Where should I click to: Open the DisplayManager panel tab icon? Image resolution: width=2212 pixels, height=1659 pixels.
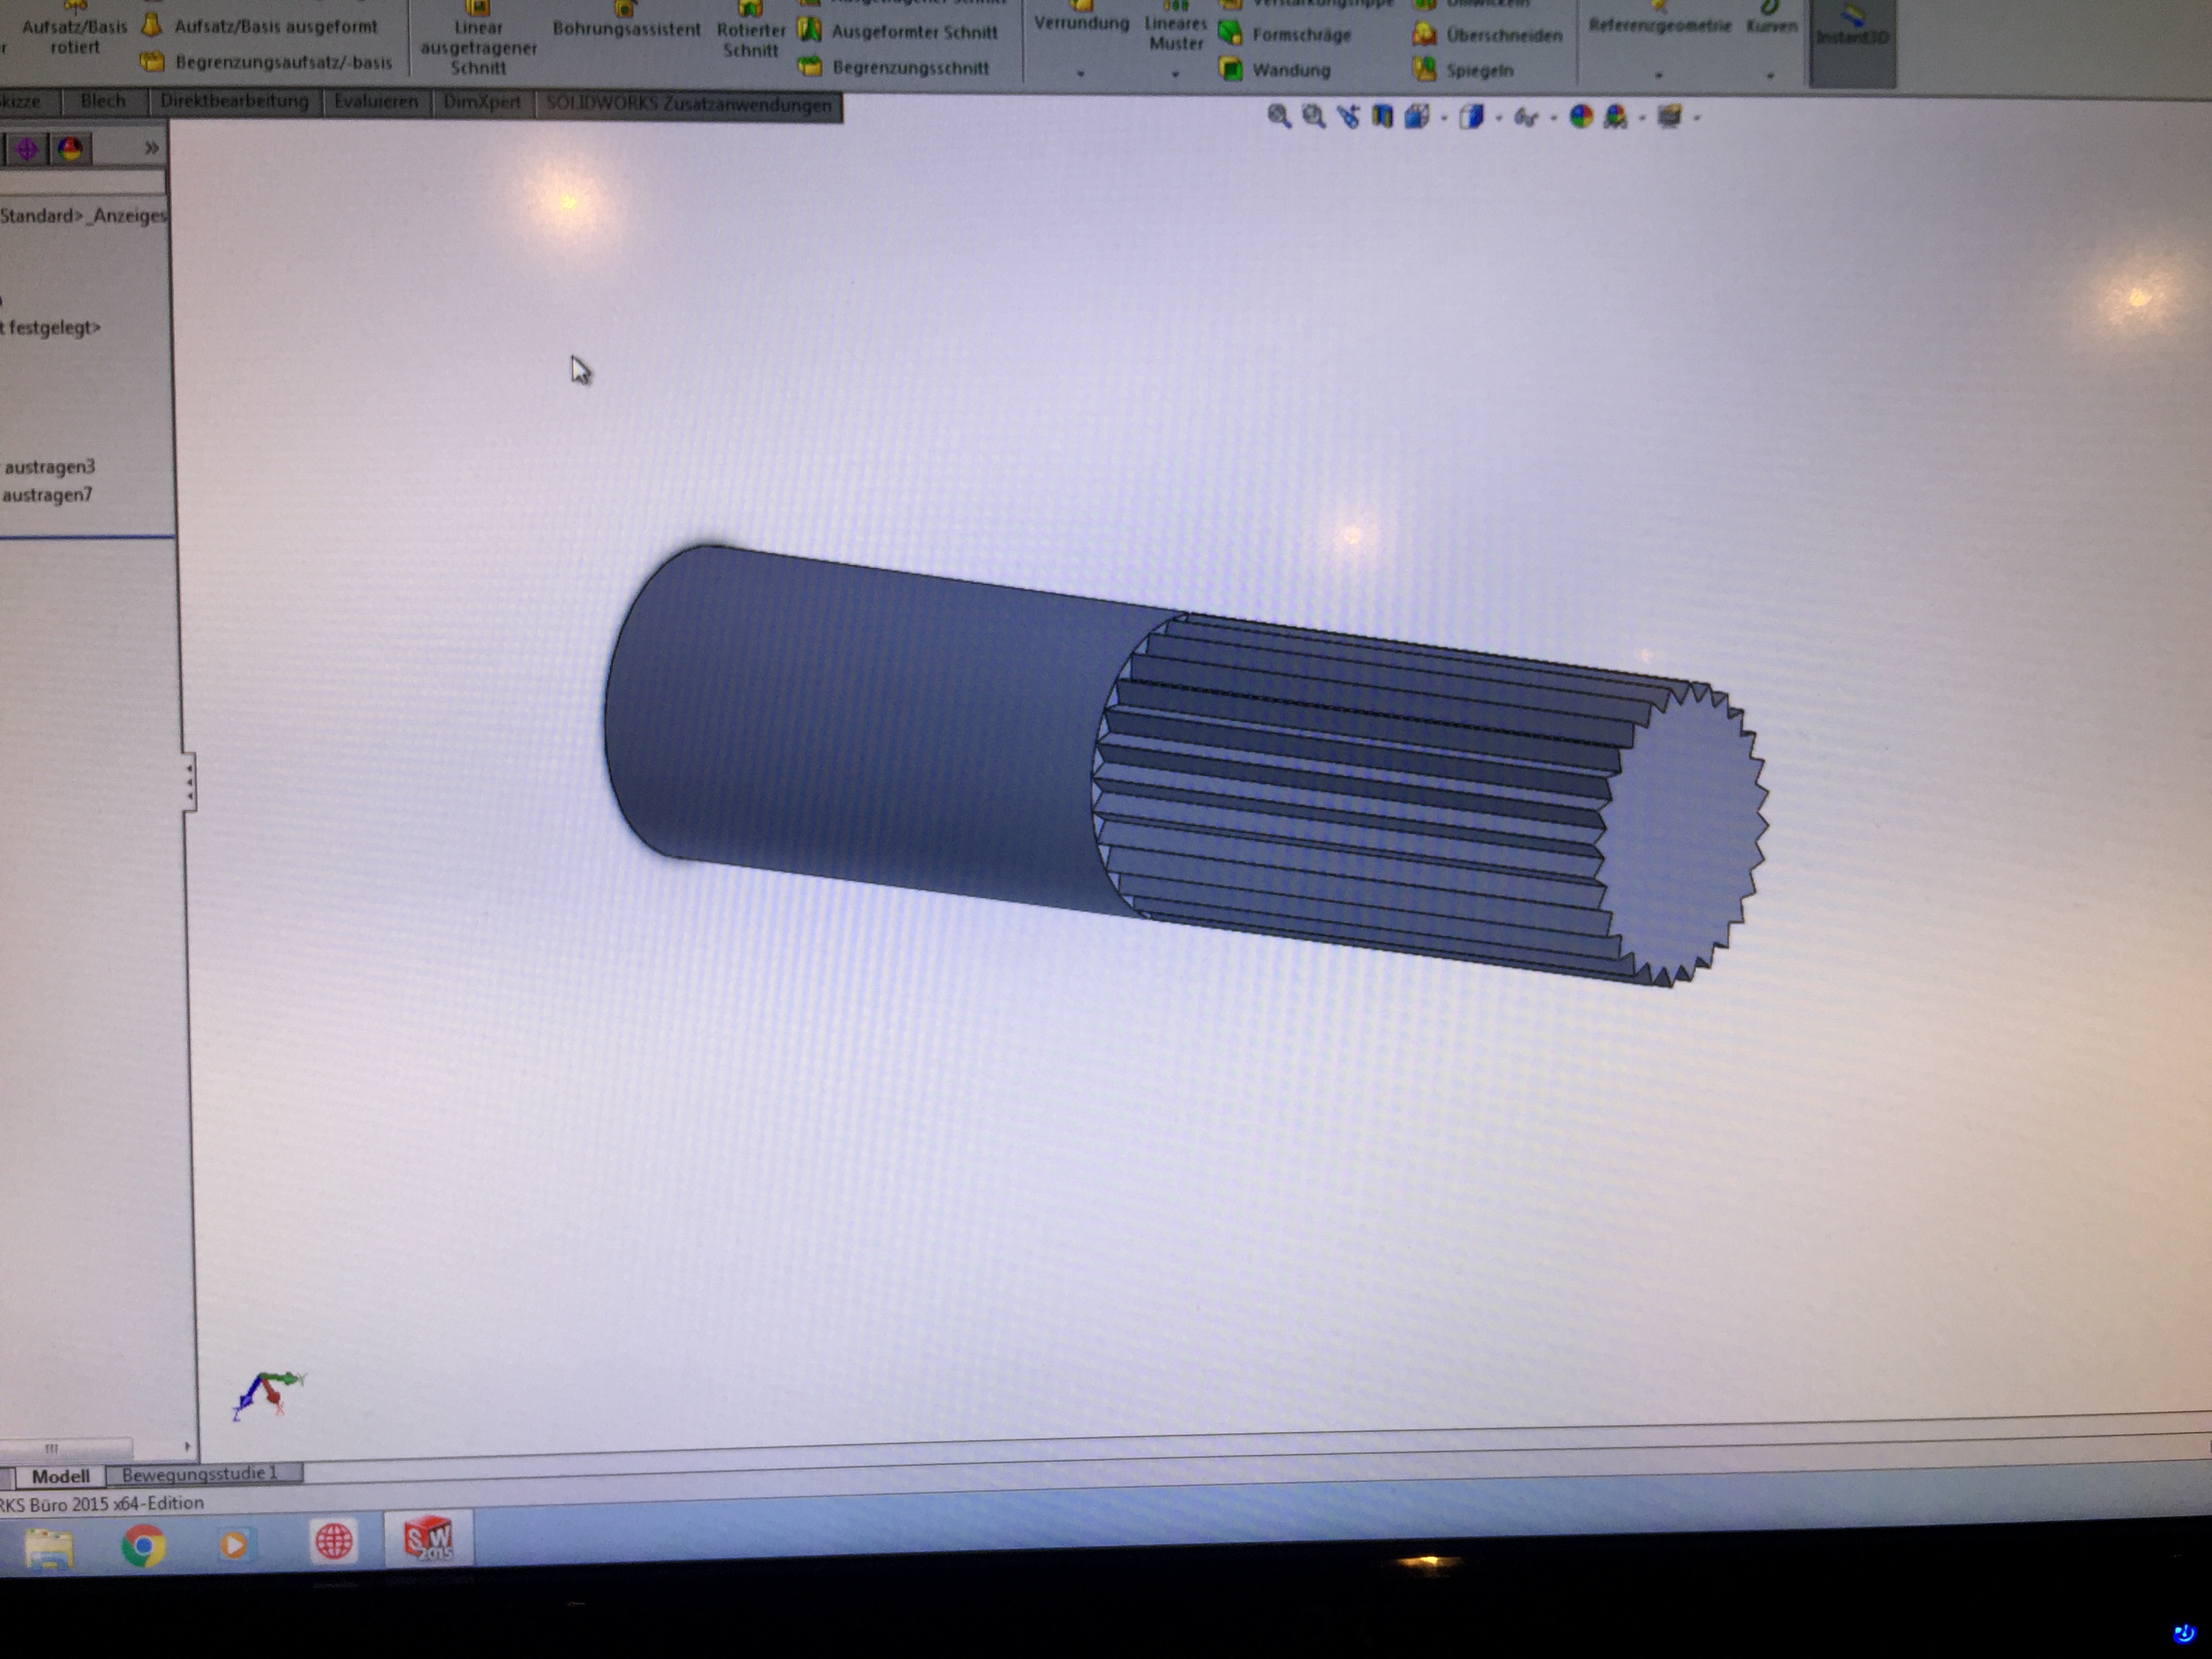(x=70, y=149)
